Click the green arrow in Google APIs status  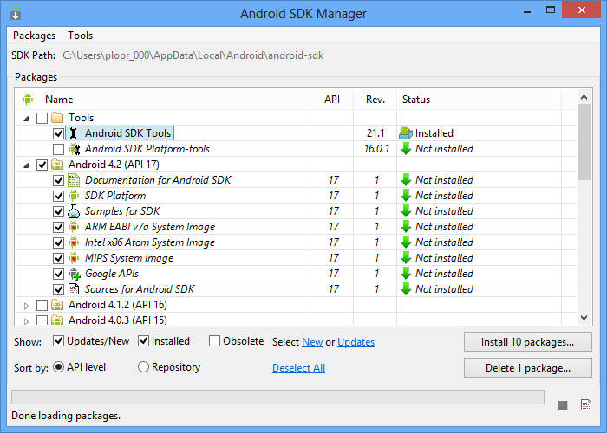point(406,274)
